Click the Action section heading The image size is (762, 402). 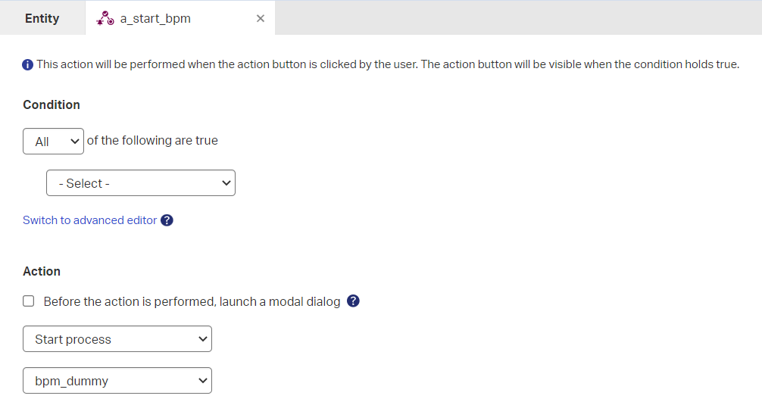coord(42,271)
